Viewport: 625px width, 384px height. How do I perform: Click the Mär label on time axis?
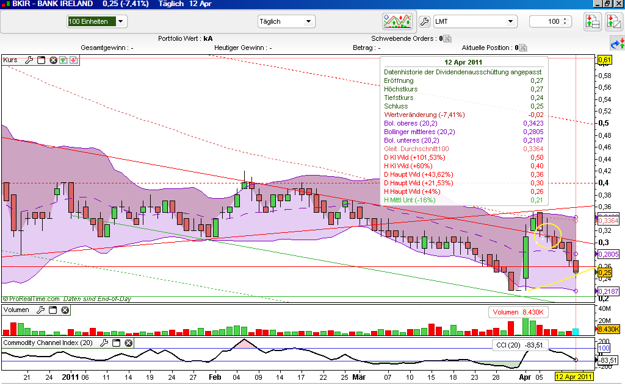[359, 377]
